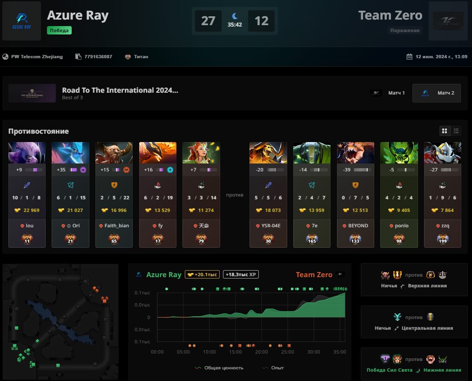Click the Azure Ray team logo
The image size is (472, 381).
(22, 21)
